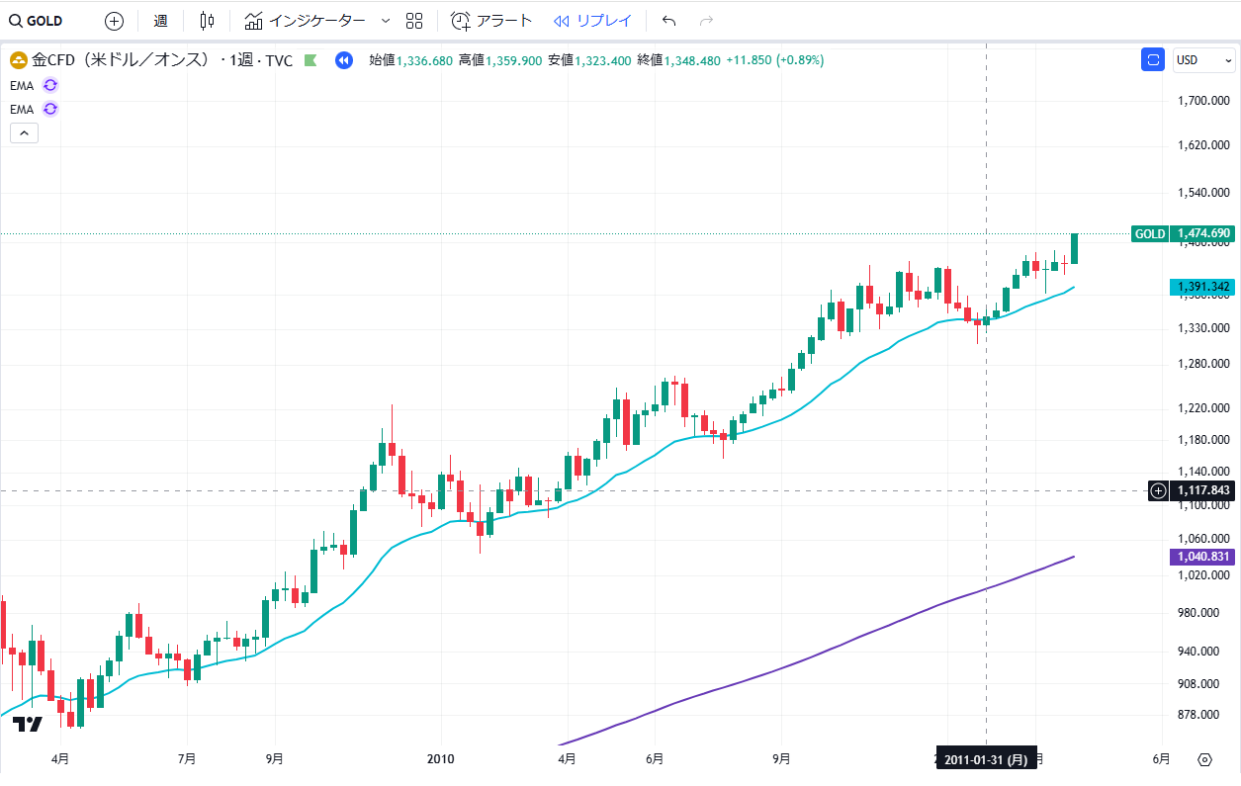The image size is (1241, 786).
Task: Click the second EMA indicator legend label
Action: click(x=22, y=109)
